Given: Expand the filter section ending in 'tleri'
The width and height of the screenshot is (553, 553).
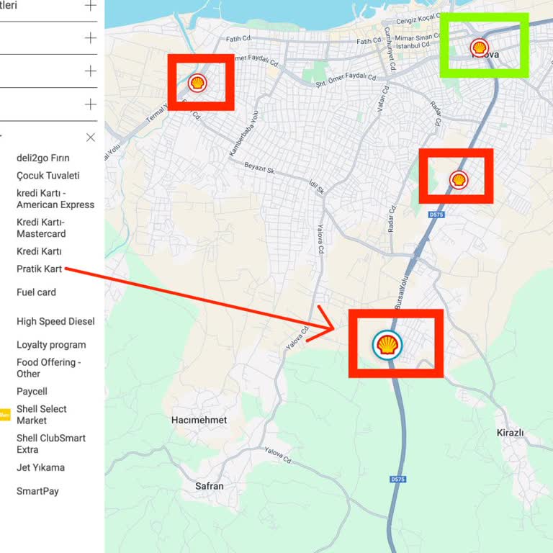Looking at the screenshot, I should point(91,5).
